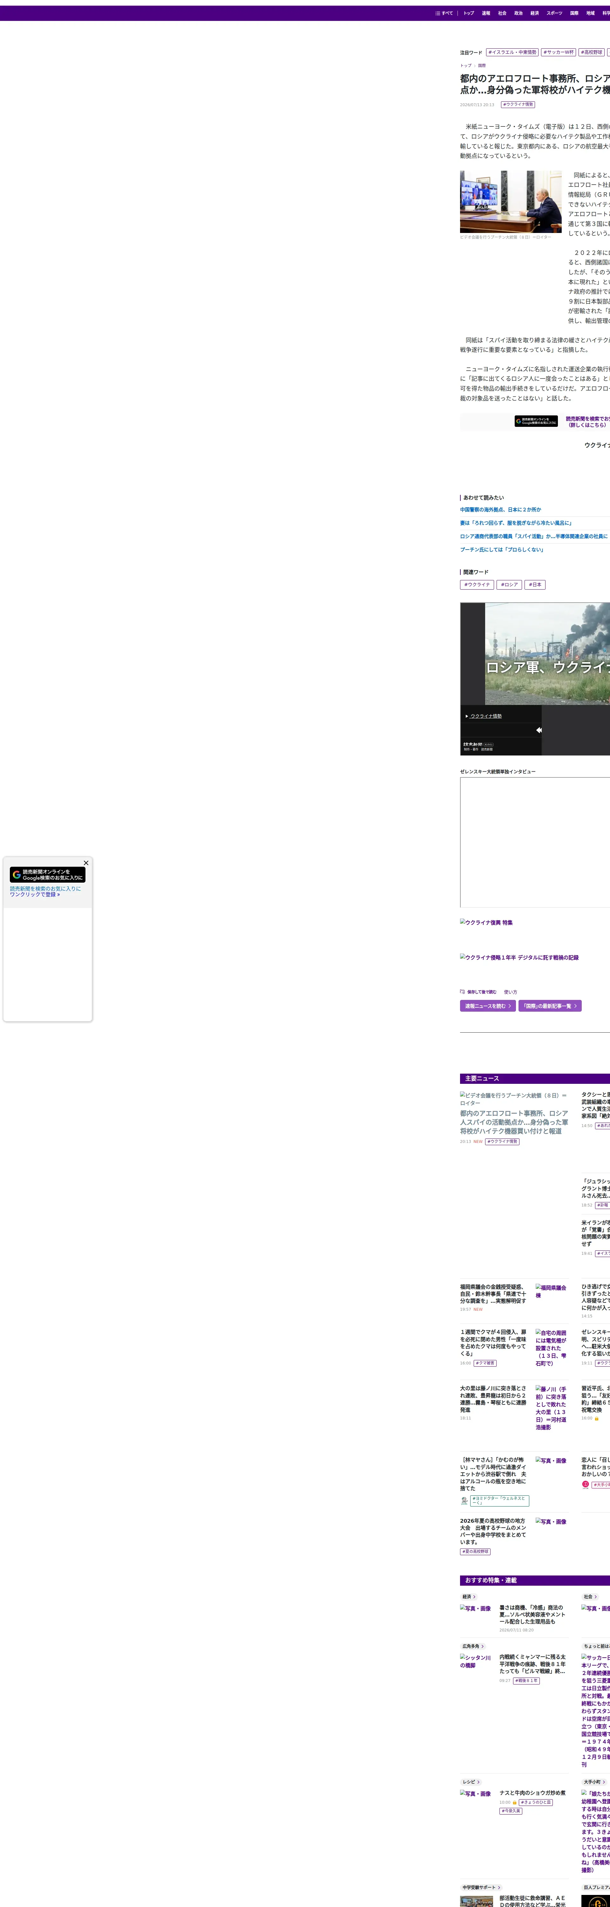
Task: Select the #ロシア related word tag
Action: pyautogui.click(x=509, y=585)
